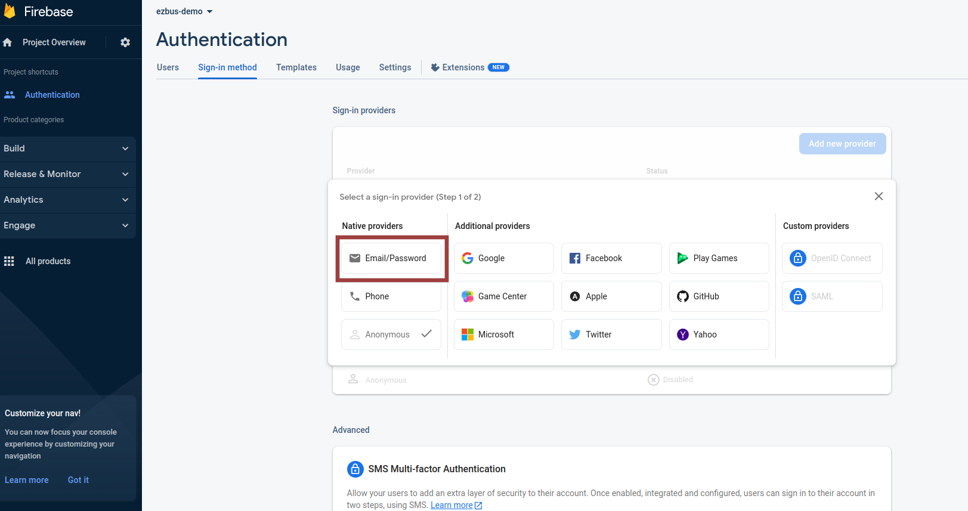968x511 pixels.
Task: Choose the Twitter provider
Action: pos(611,335)
